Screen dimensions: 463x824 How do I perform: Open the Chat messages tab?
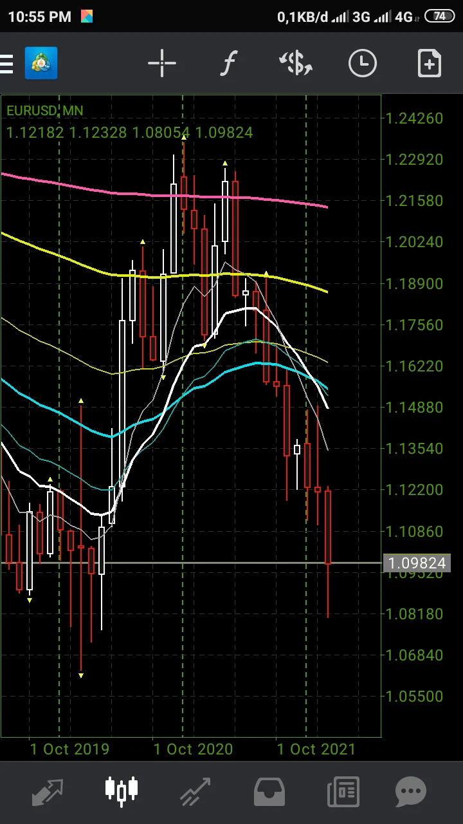tap(411, 792)
